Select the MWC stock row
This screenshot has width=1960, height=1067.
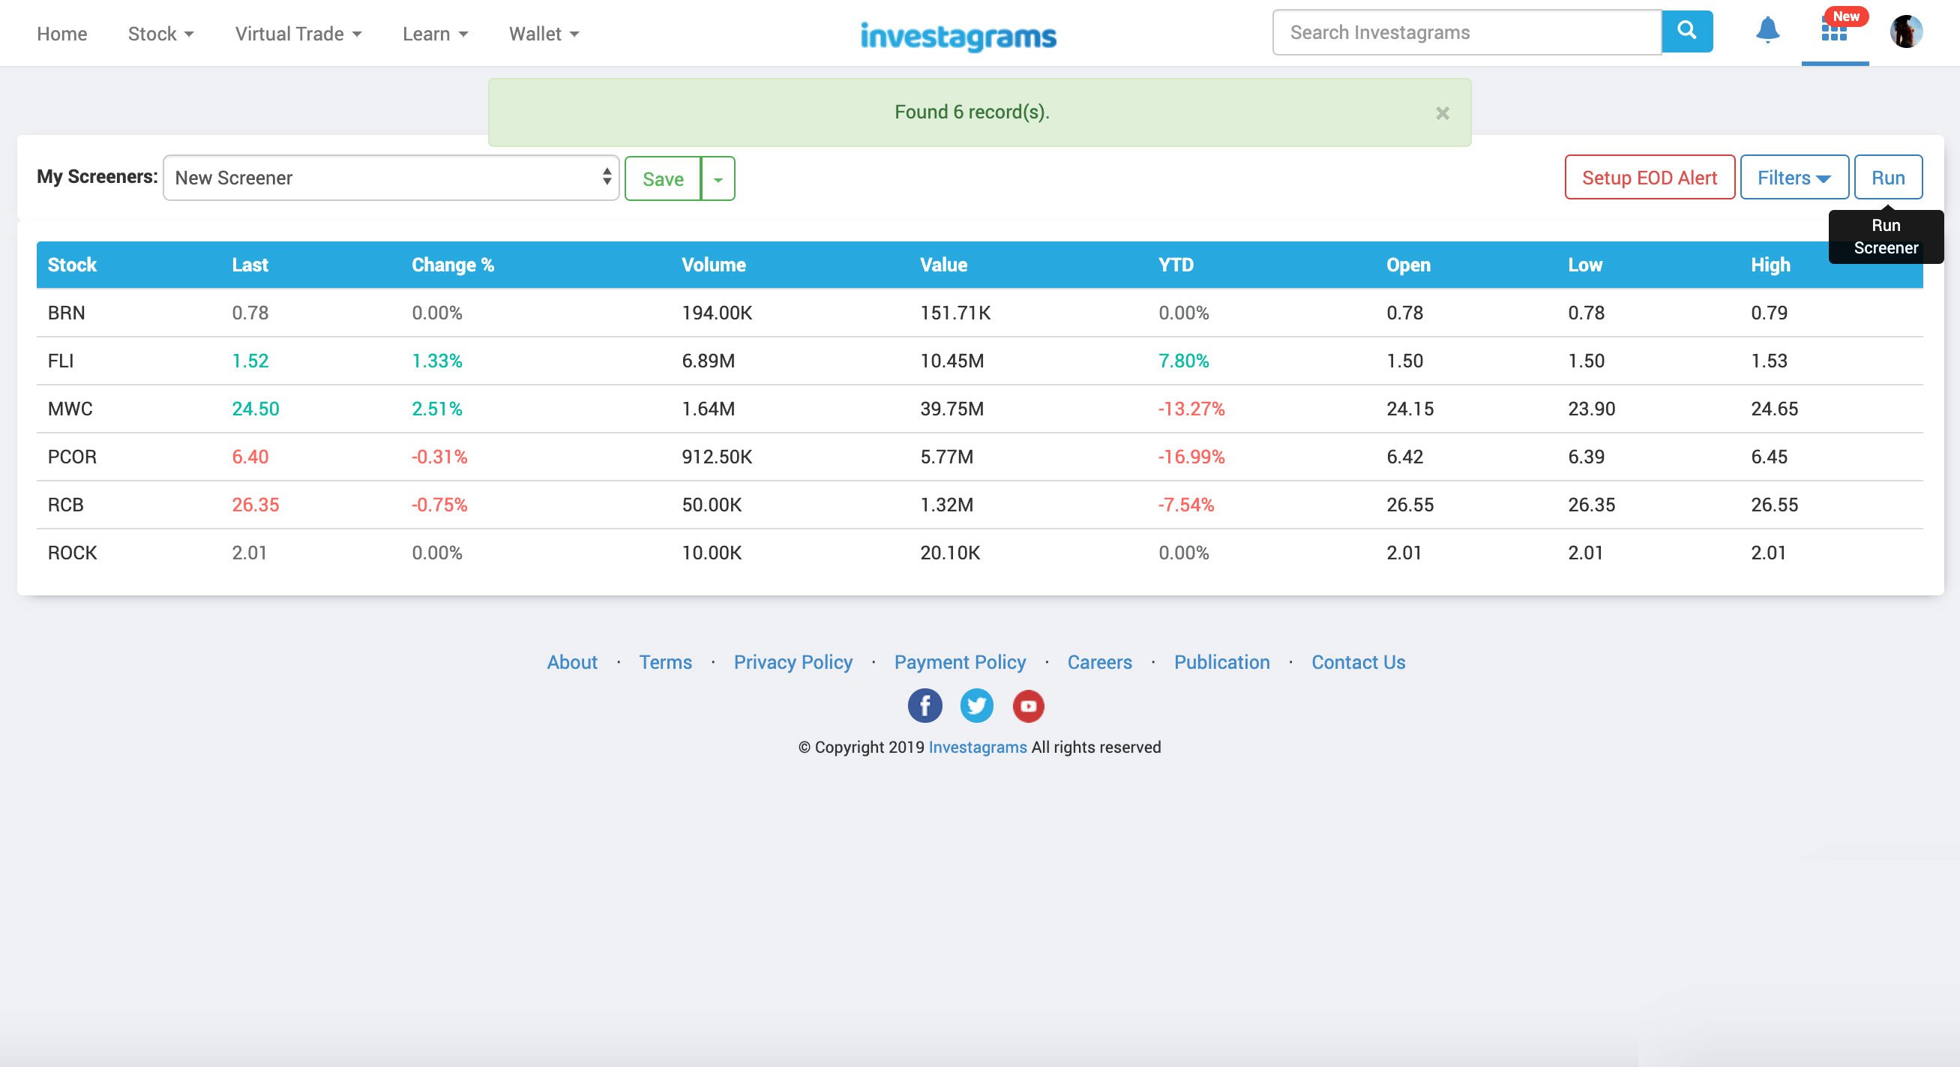[979, 409]
